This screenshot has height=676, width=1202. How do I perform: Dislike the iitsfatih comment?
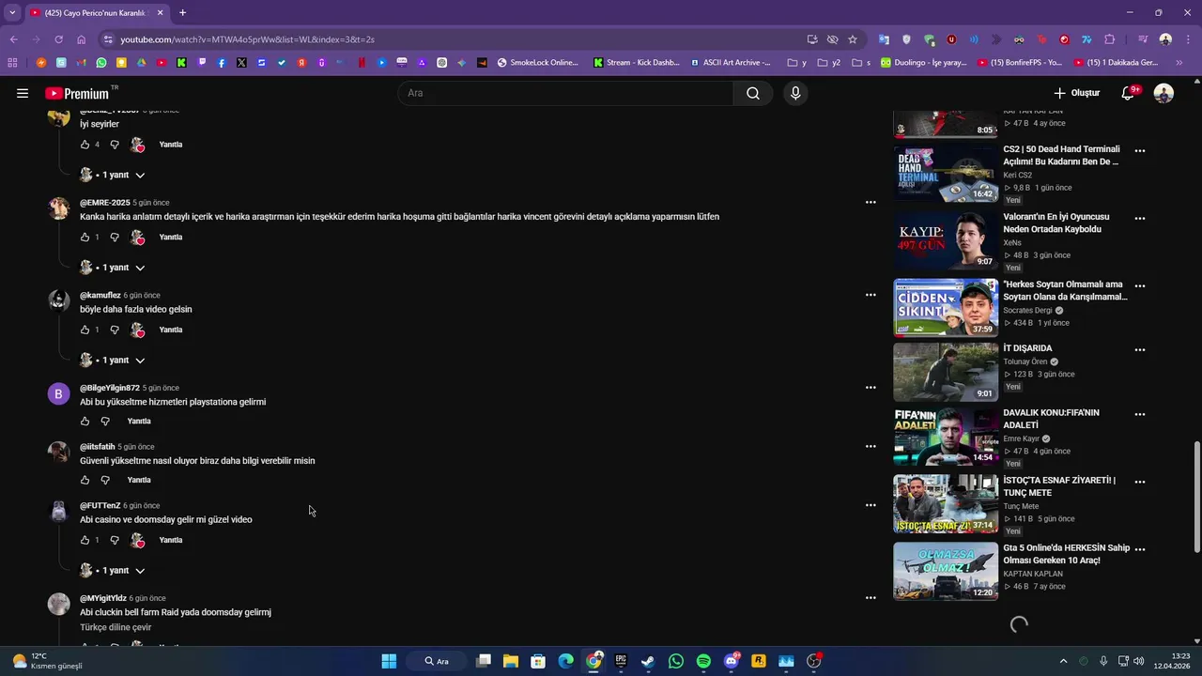(105, 480)
